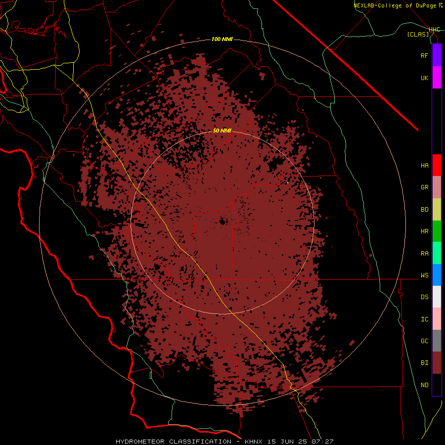Click the HA red legend swatch
The width and height of the screenshot is (445, 445).
tap(437, 165)
